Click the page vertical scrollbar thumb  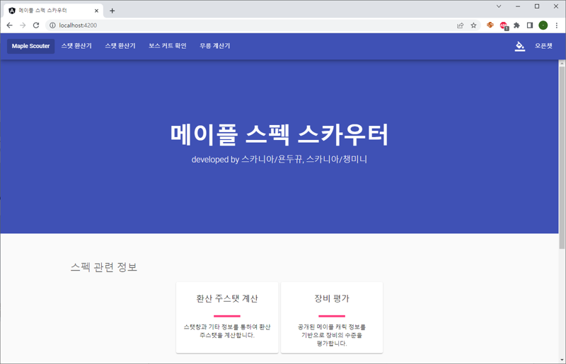tap(562, 158)
